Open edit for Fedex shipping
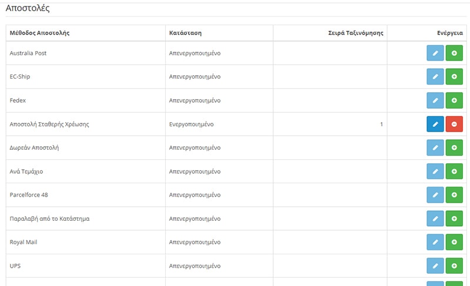Viewport: 470px width, 286px height. 435,100
